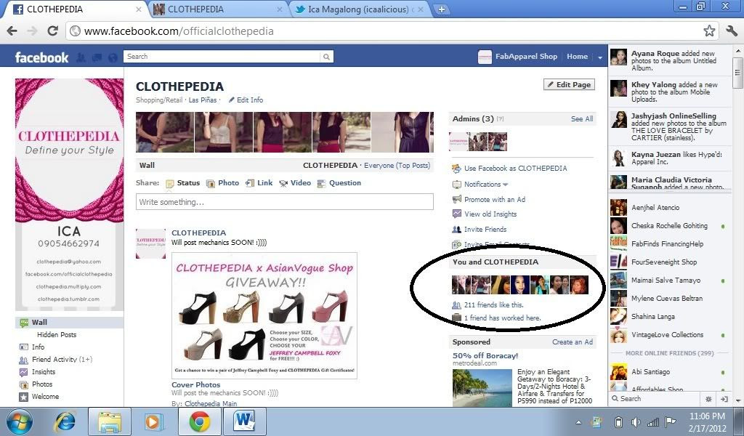
Task: Reload the page with refresh icon
Action: point(52,31)
